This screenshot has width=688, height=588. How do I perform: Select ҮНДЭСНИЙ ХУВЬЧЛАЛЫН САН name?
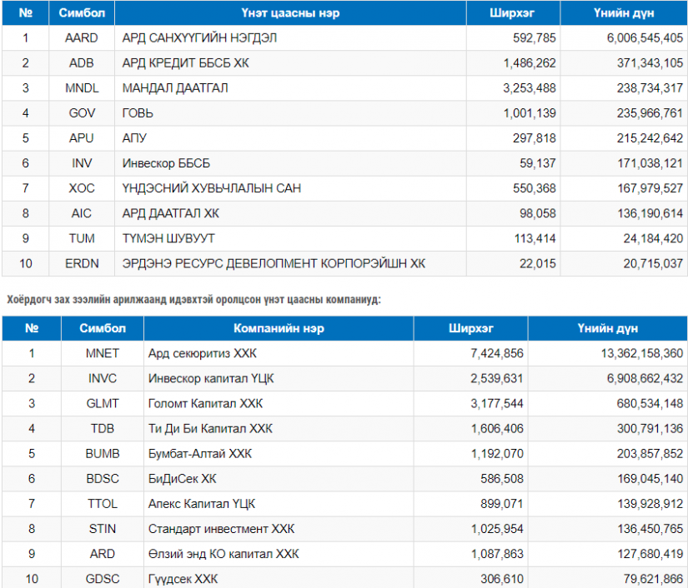212,188
